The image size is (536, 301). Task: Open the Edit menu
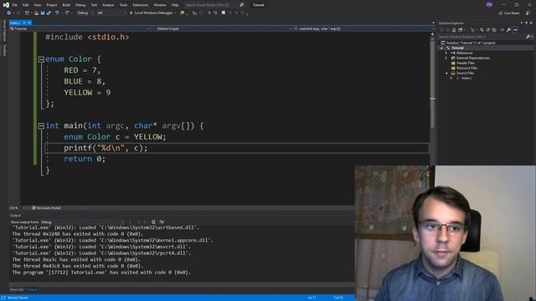click(x=26, y=5)
